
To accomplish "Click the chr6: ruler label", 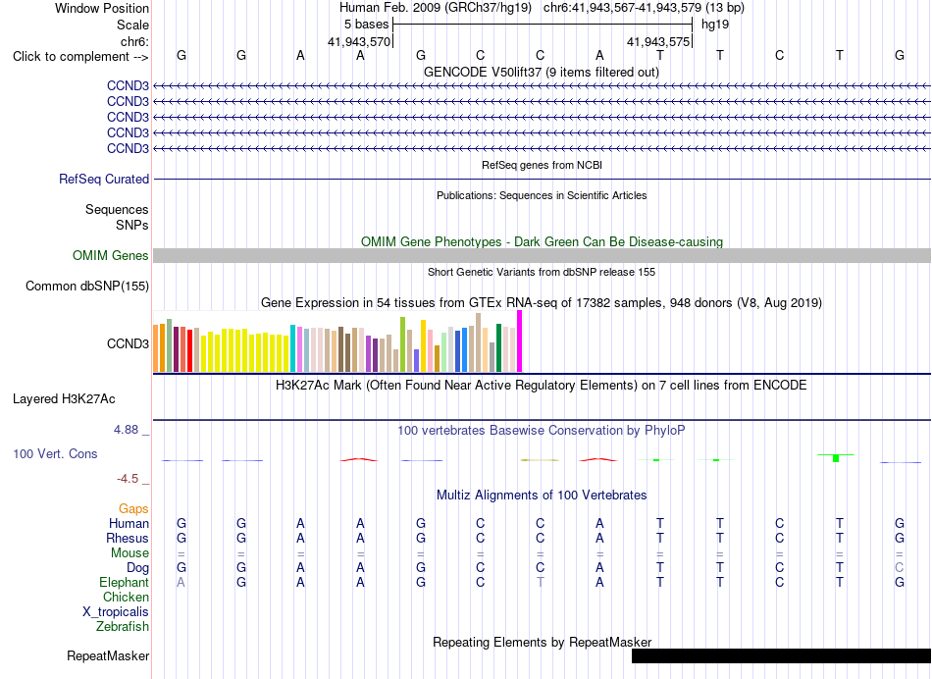I will (135, 41).
